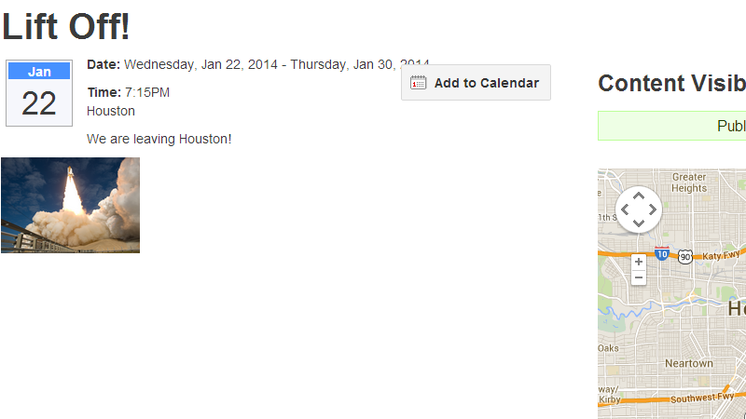Viewport: 746px width, 419px height.
Task: Pan the map up with the arrow
Action: [x=639, y=196]
